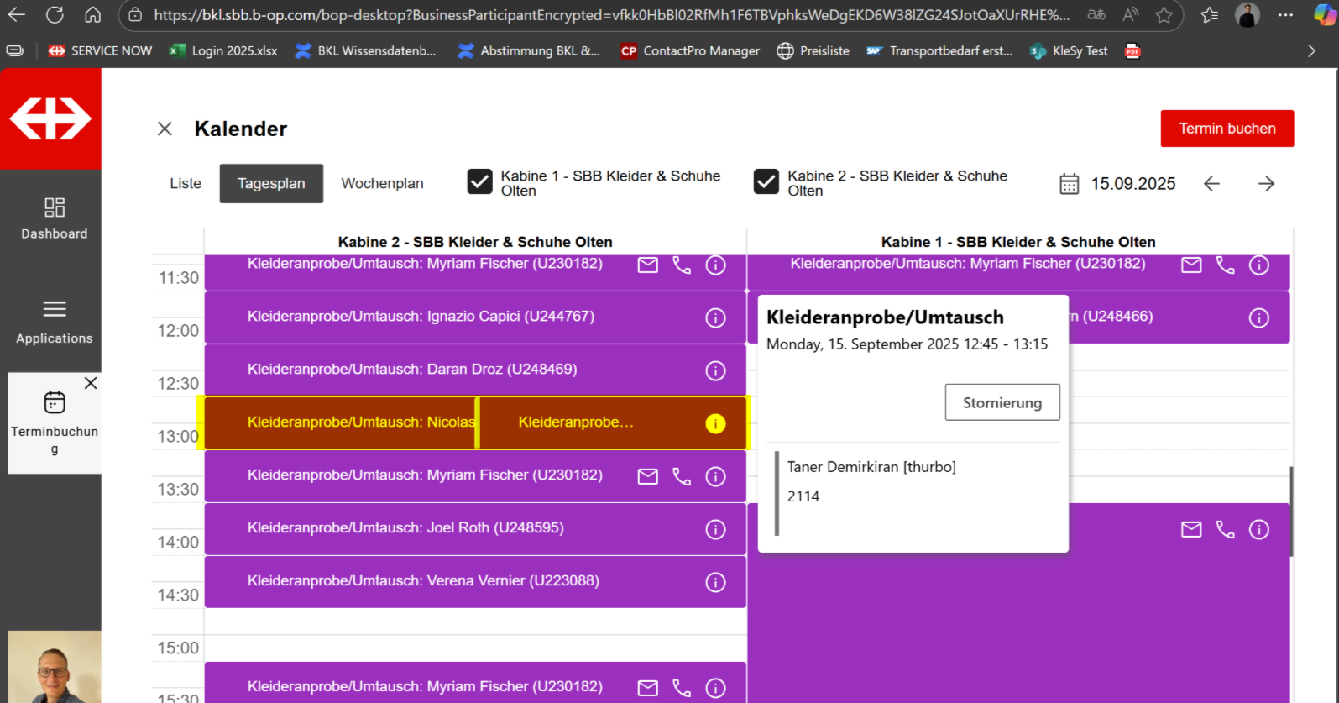Open the Joel Roth appointment entry
1339x703 pixels.
coord(405,528)
